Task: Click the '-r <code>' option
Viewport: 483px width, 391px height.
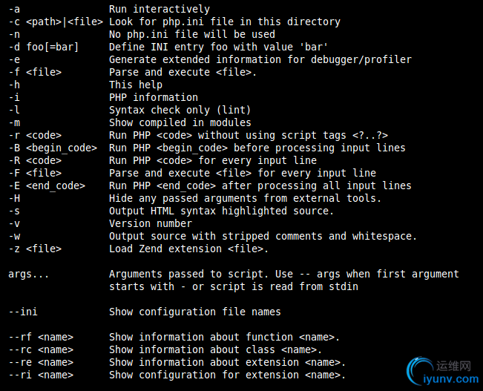Action: 35,135
